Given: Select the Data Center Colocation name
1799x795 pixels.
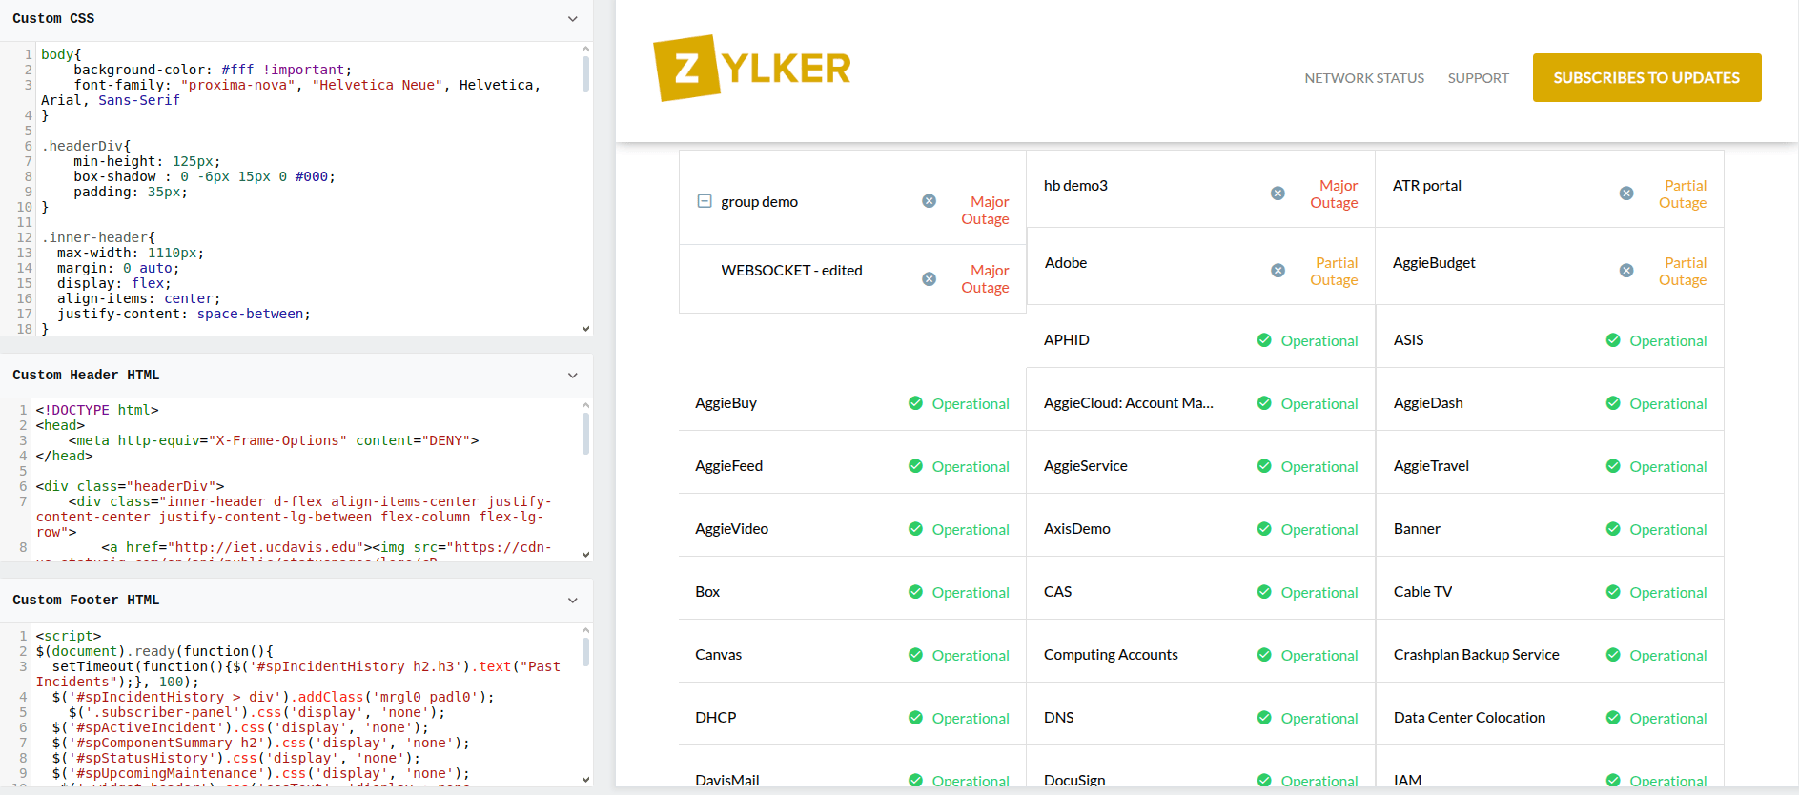Looking at the screenshot, I should pyautogui.click(x=1469, y=718).
